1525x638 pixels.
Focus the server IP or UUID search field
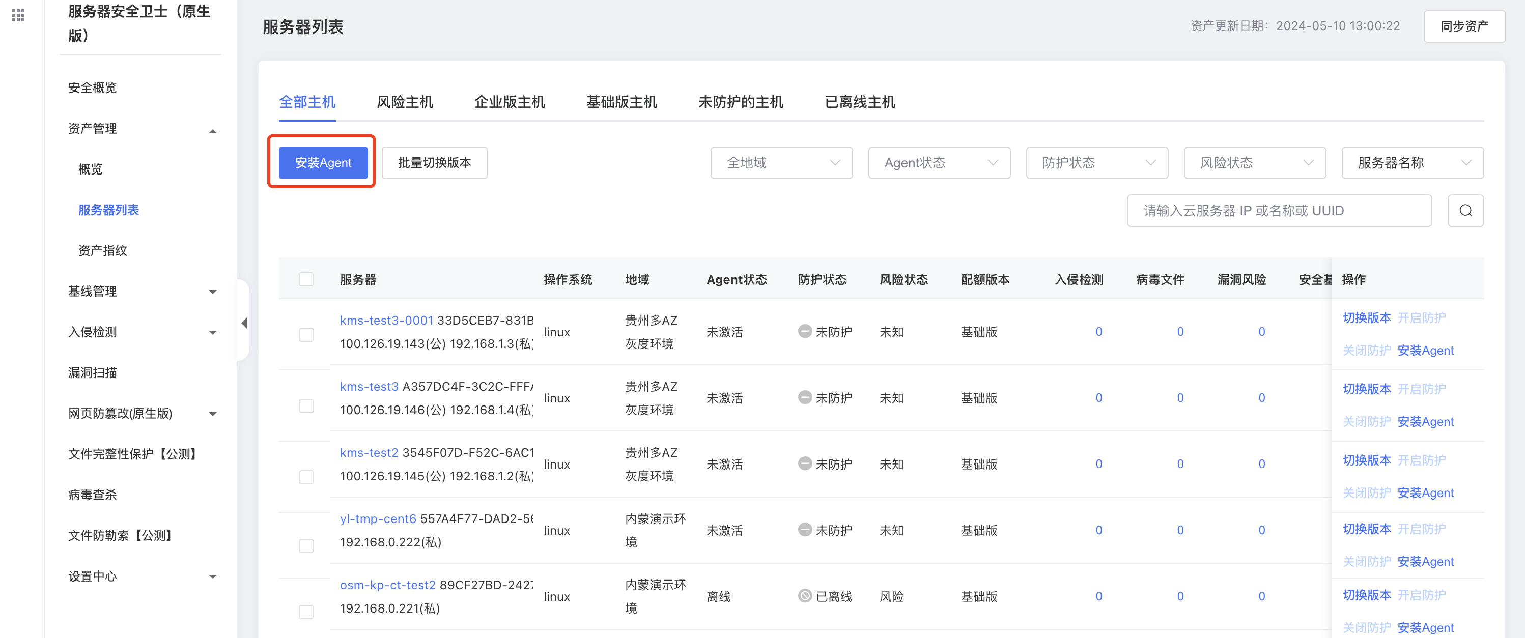click(x=1279, y=210)
